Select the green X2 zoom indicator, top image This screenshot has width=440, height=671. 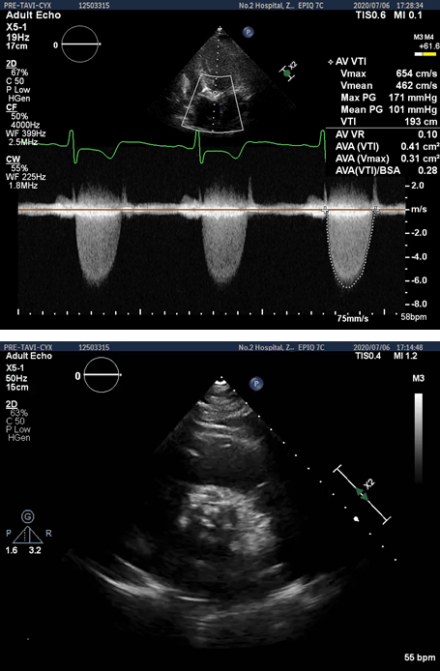(289, 72)
